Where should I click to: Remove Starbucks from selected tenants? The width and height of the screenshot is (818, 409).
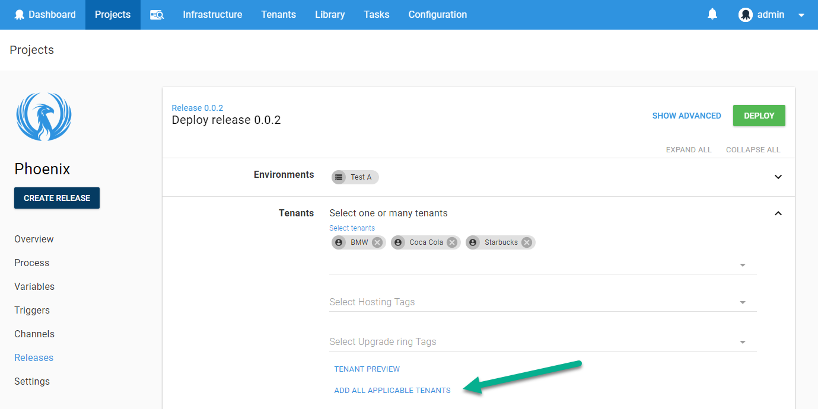coord(526,242)
